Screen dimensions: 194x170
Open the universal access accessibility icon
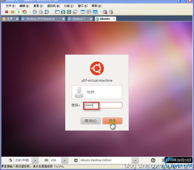[153, 160]
